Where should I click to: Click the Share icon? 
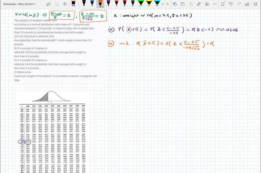pyautogui.click(x=246, y=4)
